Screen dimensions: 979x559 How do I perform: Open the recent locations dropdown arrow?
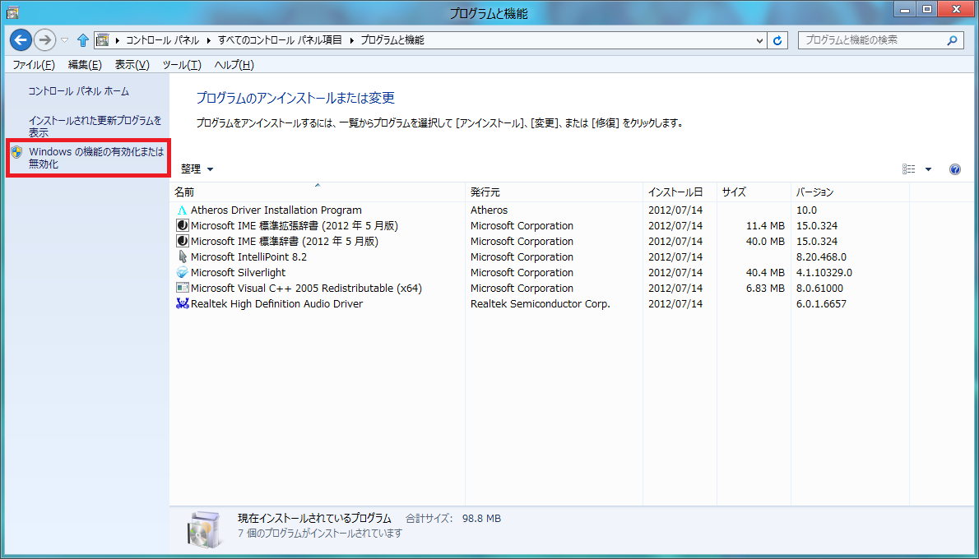click(64, 40)
